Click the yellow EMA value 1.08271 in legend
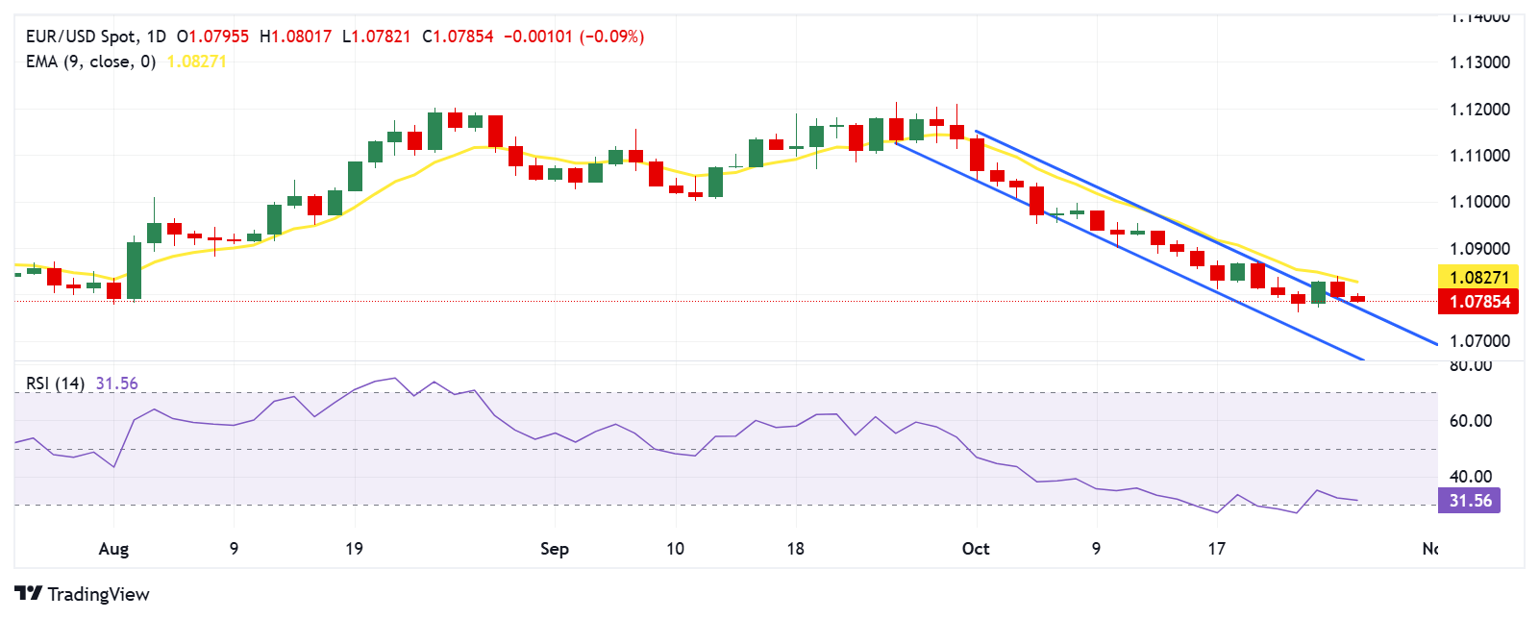Screen dimensions: 1539x619 coord(196,62)
